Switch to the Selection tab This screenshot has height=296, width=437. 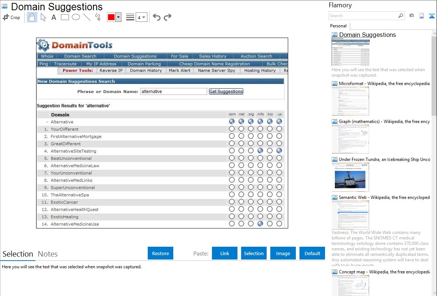coord(18,254)
